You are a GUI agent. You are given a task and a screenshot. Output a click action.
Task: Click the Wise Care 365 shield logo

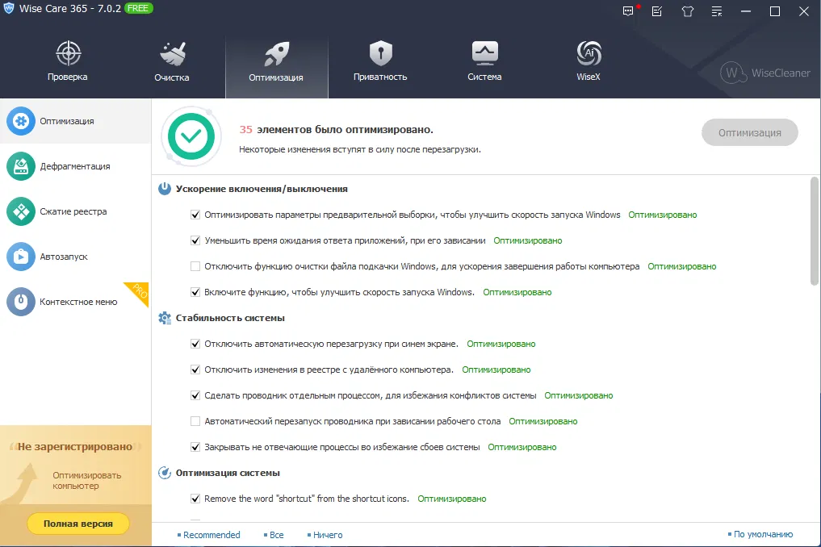coord(9,8)
